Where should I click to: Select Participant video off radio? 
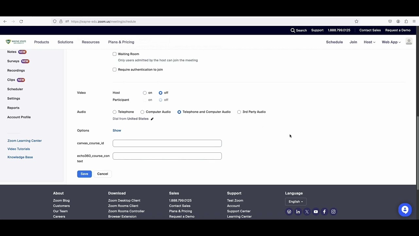(x=160, y=100)
